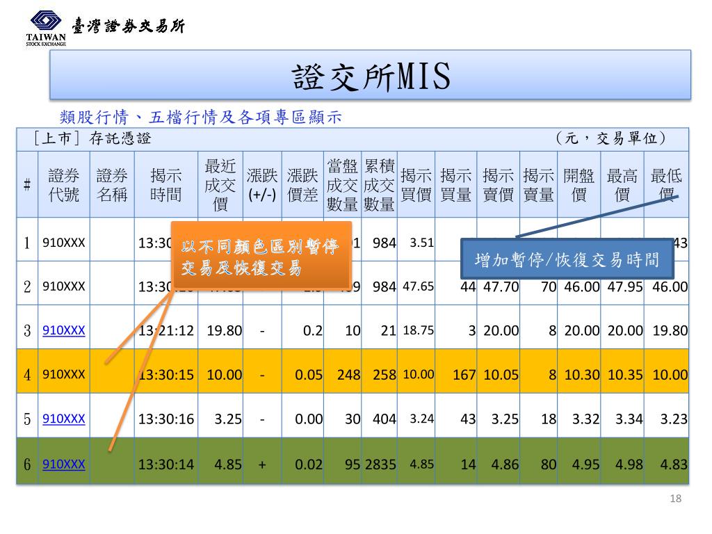The width and height of the screenshot is (712, 534).
Task: Click the # column header
Action: point(27,185)
